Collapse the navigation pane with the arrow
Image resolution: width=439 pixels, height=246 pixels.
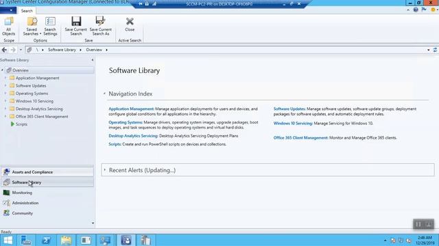click(93, 60)
